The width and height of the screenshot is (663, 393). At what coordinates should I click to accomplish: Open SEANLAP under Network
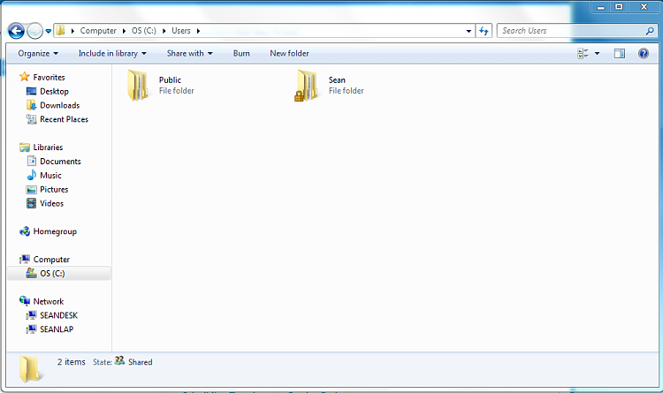(x=57, y=329)
